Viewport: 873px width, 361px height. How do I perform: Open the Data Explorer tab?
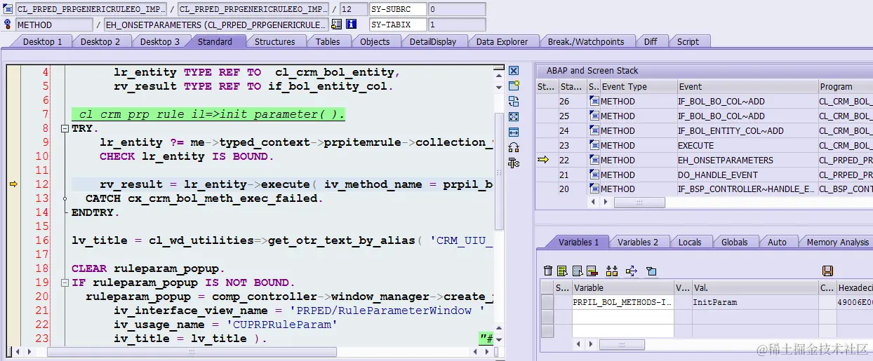[502, 41]
